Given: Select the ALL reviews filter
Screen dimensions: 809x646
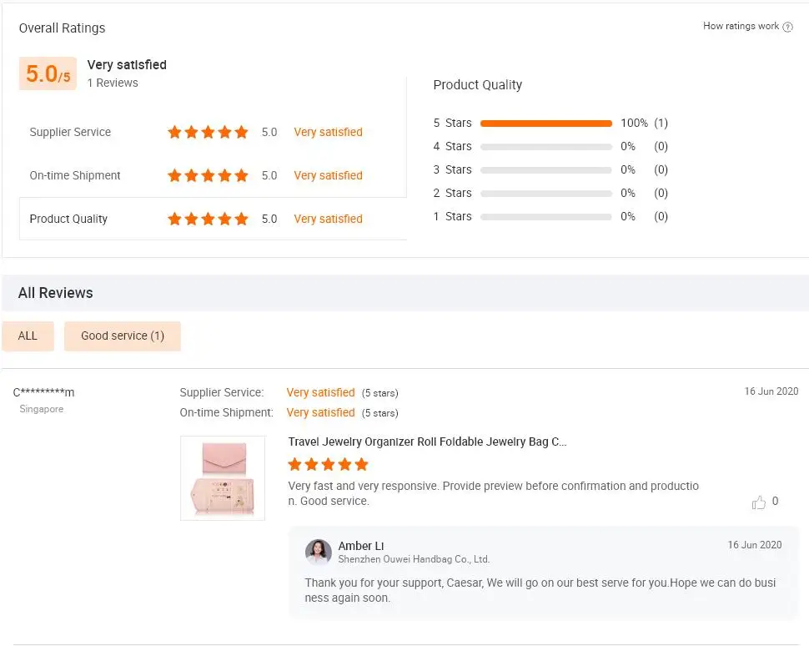Looking at the screenshot, I should (x=28, y=336).
